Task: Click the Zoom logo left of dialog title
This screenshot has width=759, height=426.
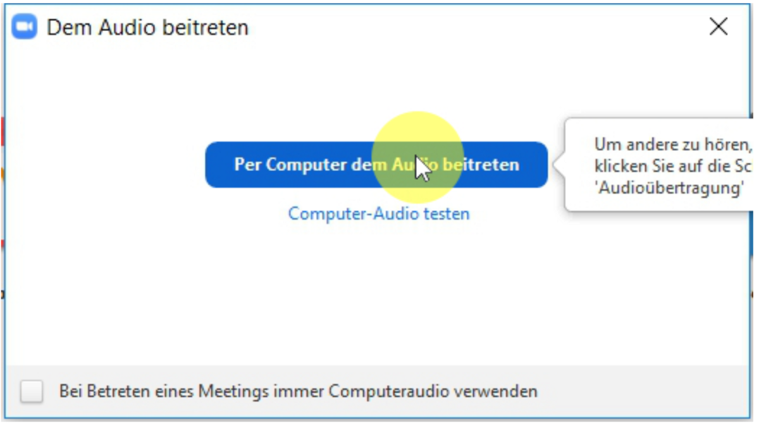Action: 25,27
